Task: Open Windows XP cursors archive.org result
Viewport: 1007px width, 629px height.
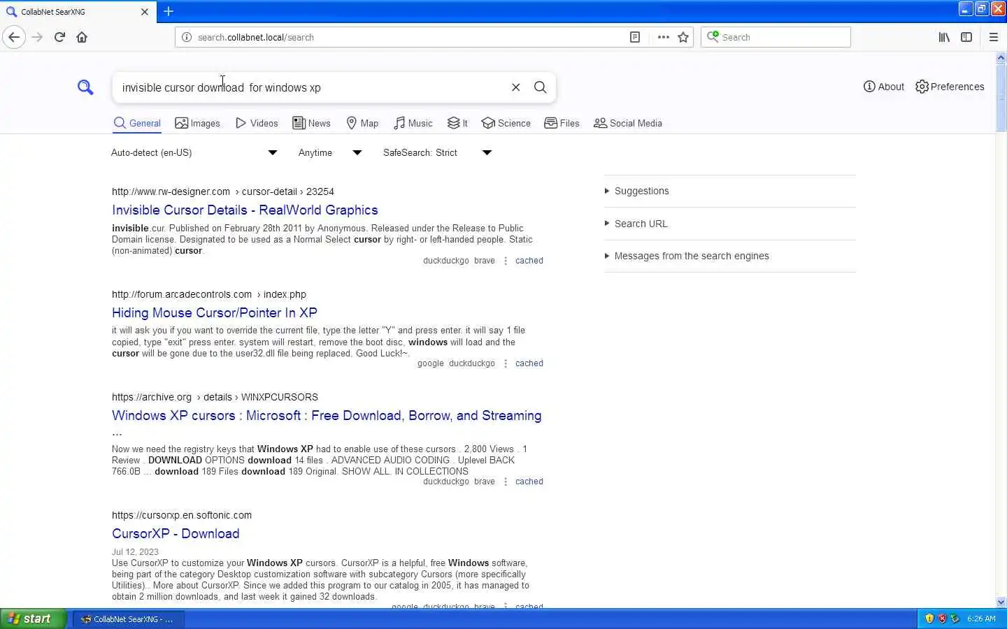Action: click(327, 415)
